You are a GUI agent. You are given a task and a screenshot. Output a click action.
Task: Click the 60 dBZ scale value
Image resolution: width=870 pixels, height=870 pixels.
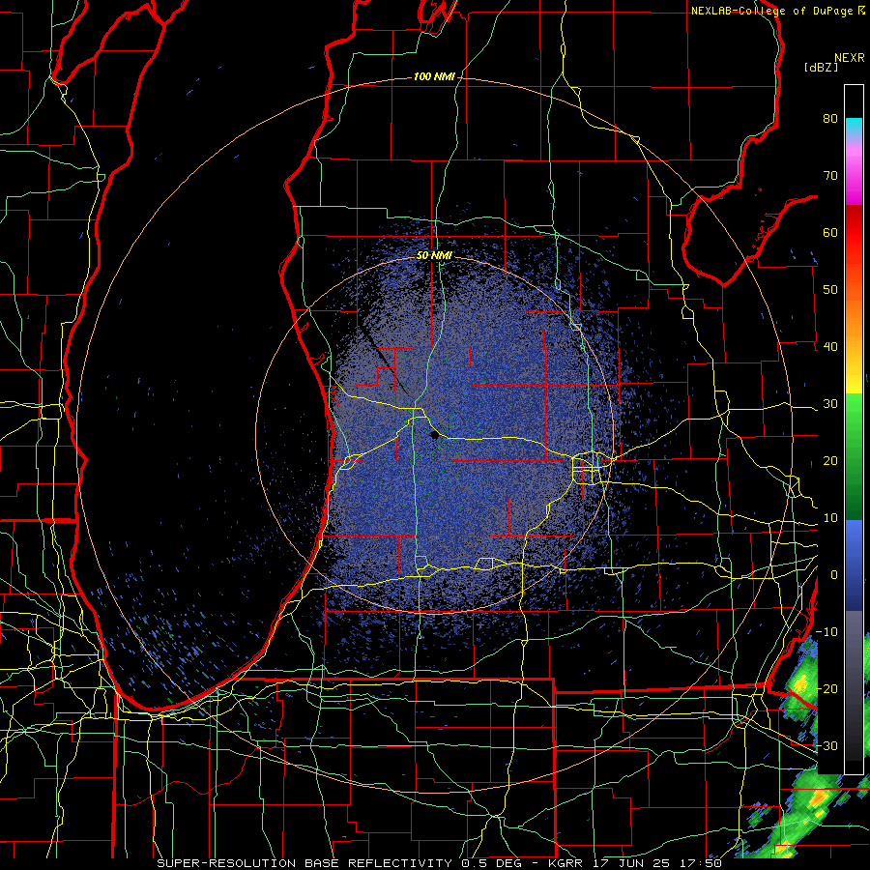pos(830,232)
